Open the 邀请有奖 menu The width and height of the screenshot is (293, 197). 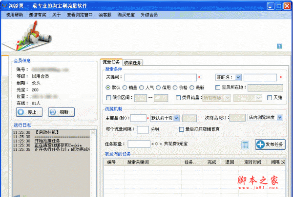coord(38,15)
